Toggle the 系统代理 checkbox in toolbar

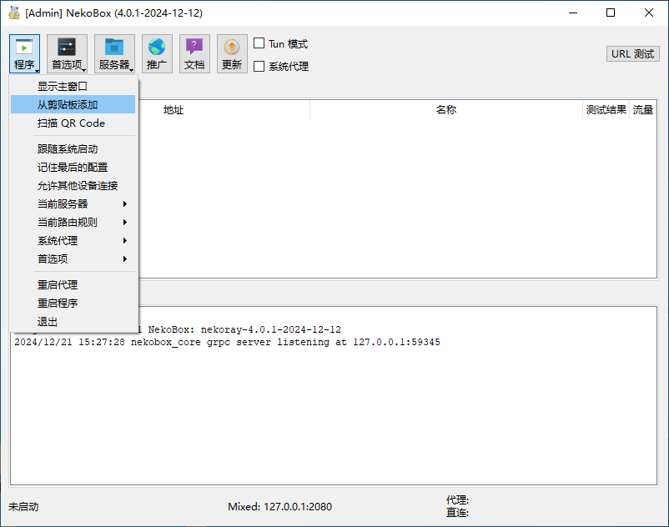259,67
